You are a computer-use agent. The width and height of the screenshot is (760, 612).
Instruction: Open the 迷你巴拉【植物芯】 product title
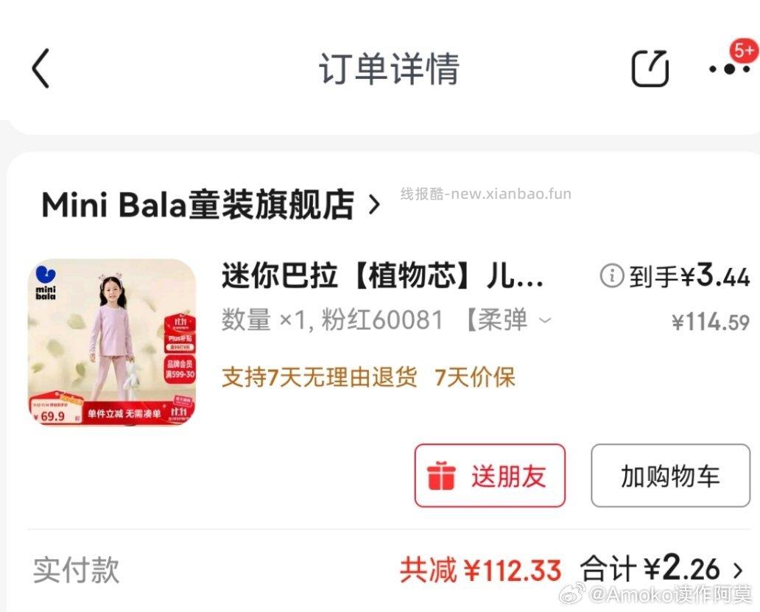[x=382, y=276]
